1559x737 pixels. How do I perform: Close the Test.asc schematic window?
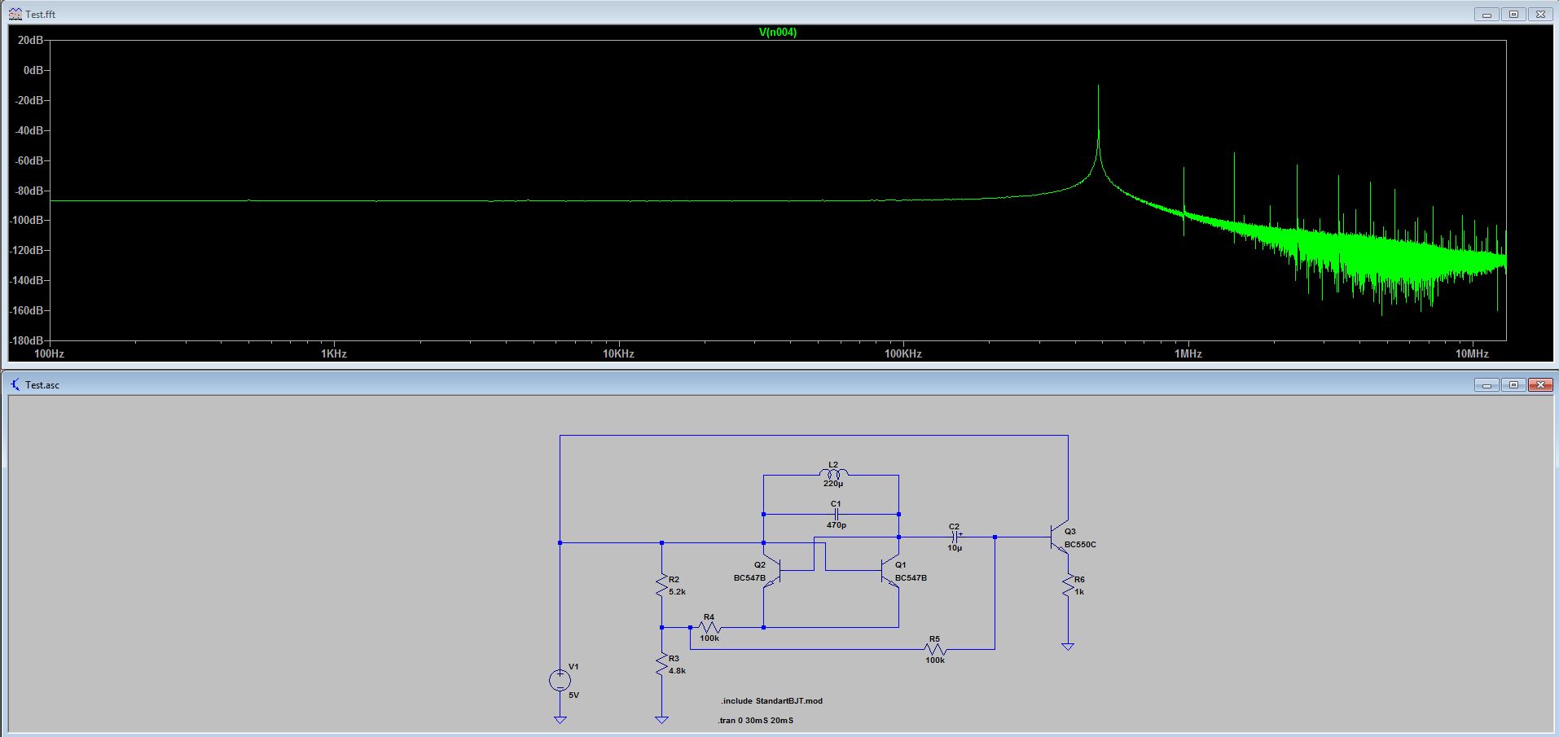(x=1539, y=384)
